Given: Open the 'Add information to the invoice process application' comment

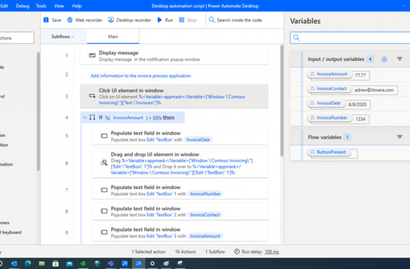Looking at the screenshot, I should [141, 76].
